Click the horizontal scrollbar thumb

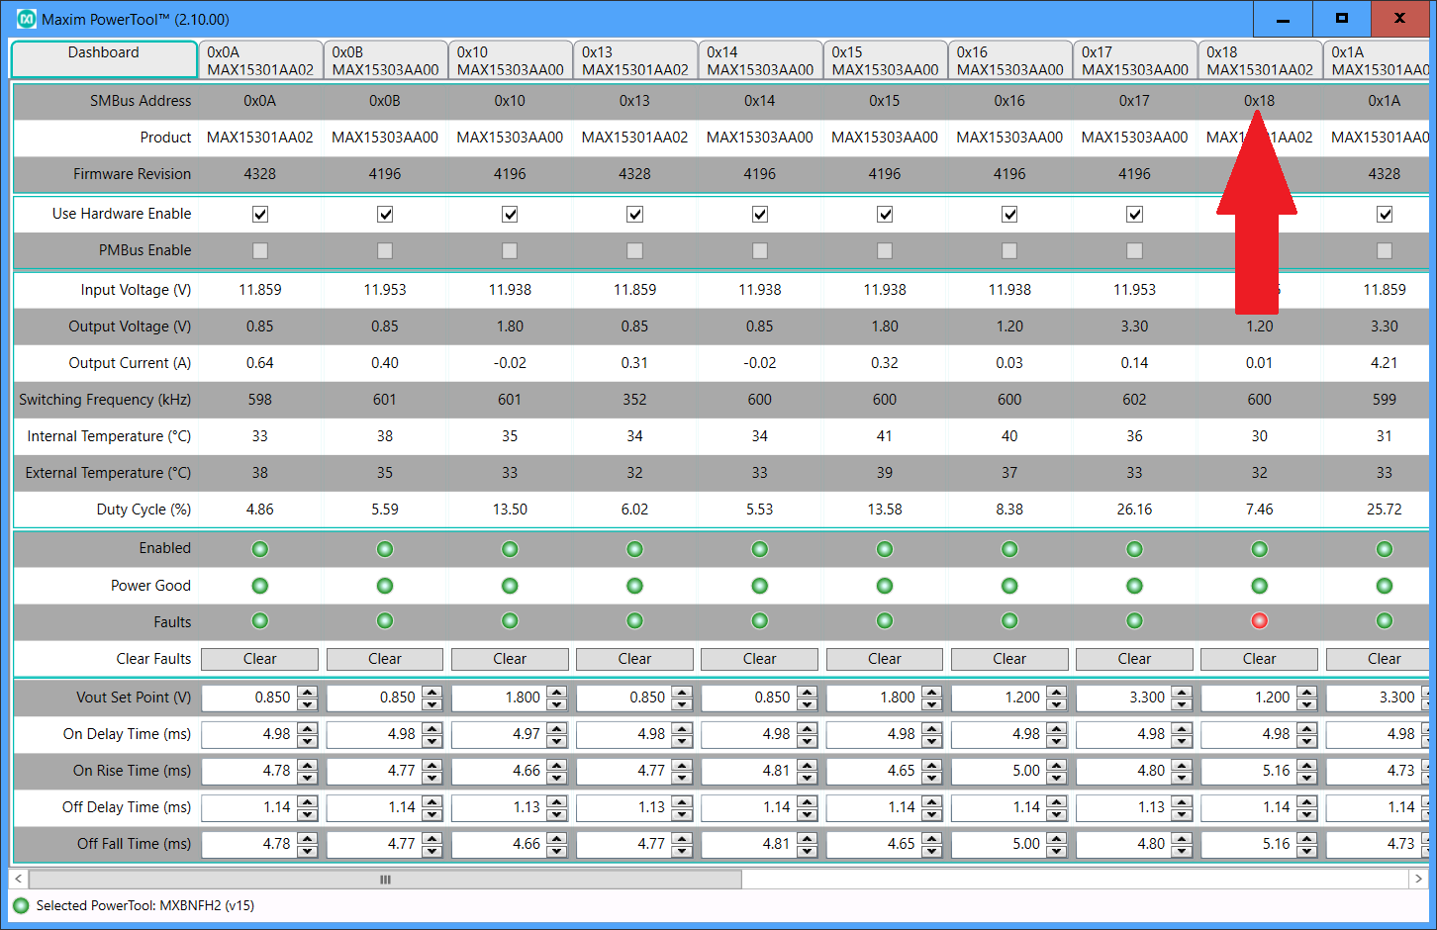tap(385, 879)
